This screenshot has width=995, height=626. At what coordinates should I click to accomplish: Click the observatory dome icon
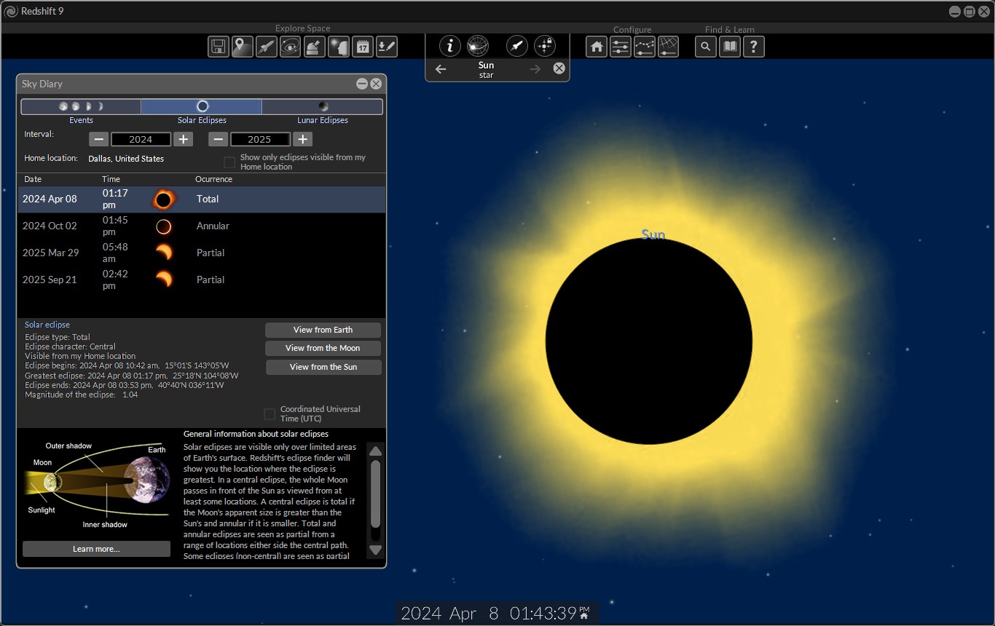(314, 47)
